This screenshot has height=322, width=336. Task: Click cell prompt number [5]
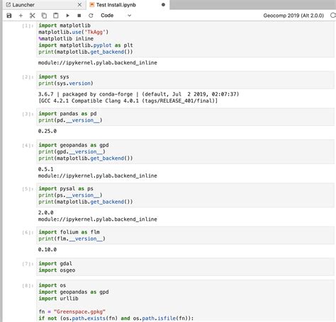pyautogui.click(x=28, y=189)
